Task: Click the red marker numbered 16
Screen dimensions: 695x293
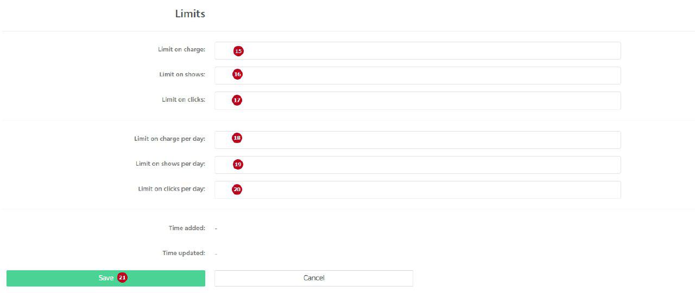Action: (237, 74)
